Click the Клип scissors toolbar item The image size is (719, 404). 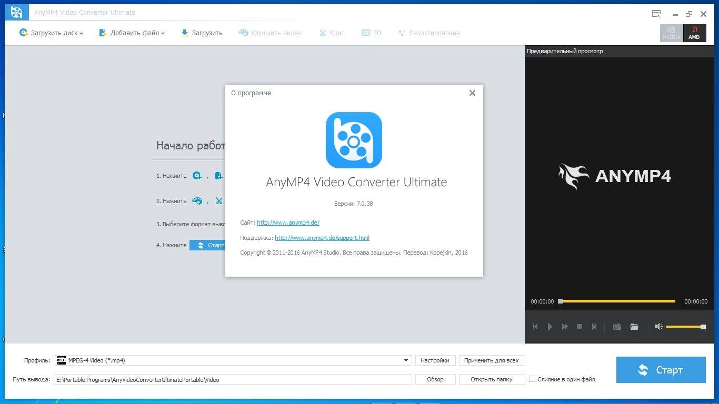coord(332,33)
